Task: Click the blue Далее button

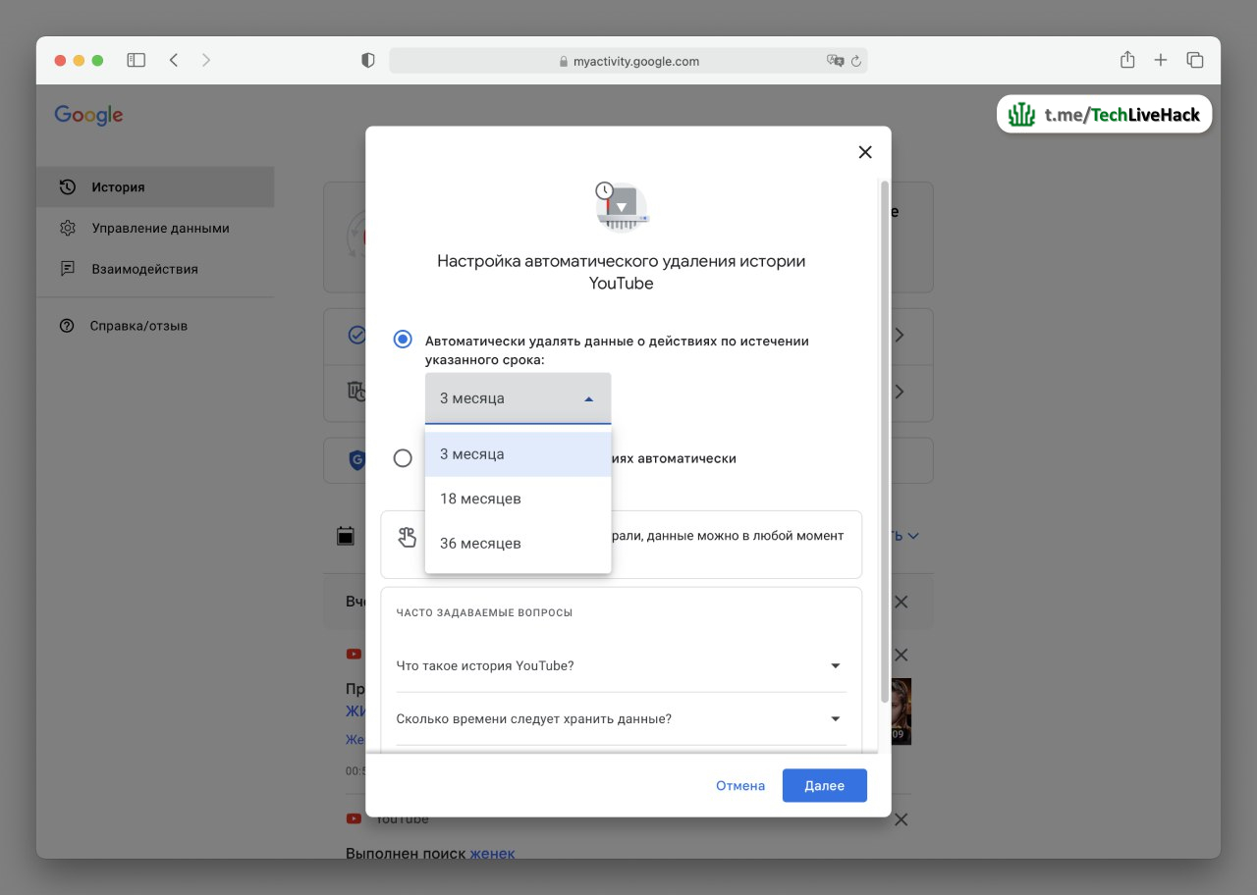Action: (x=825, y=786)
